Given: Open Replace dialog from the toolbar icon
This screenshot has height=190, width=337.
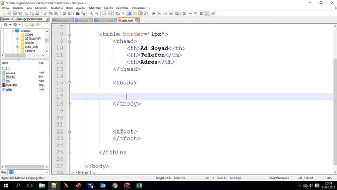Looking at the screenshot, I should coord(83,14).
